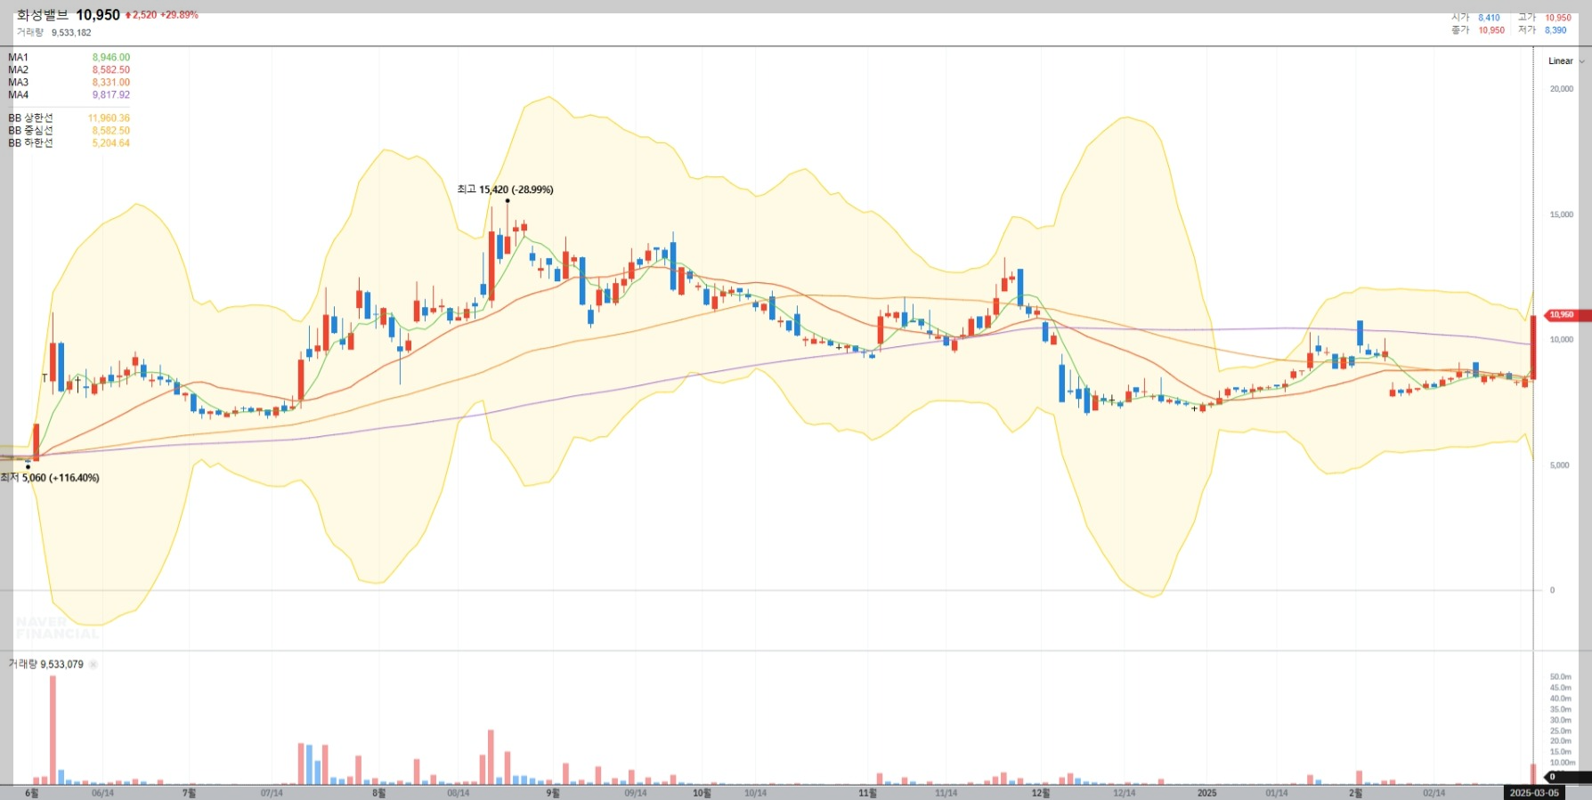Image resolution: width=1592 pixels, height=800 pixels.
Task: Remove the 거래량 volume indicator
Action: point(93,665)
